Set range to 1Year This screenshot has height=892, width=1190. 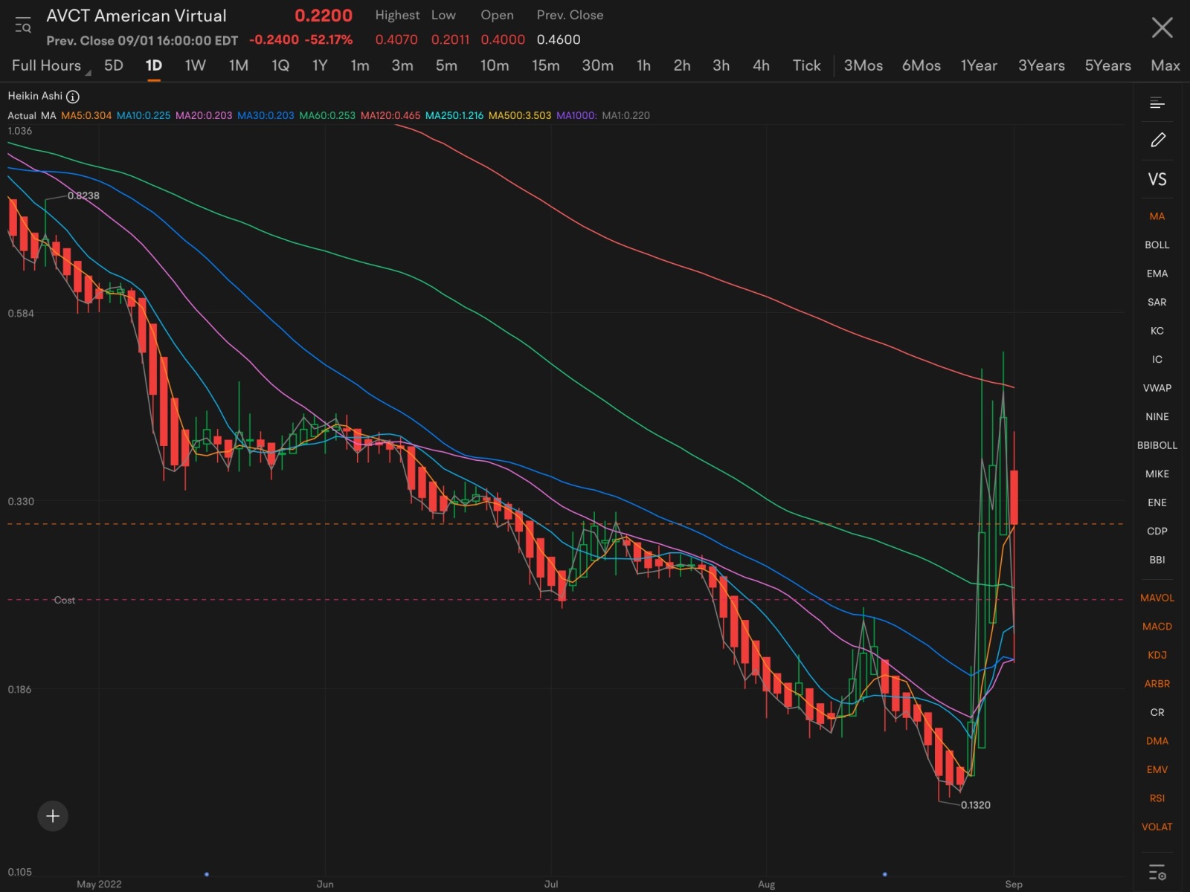pos(979,65)
